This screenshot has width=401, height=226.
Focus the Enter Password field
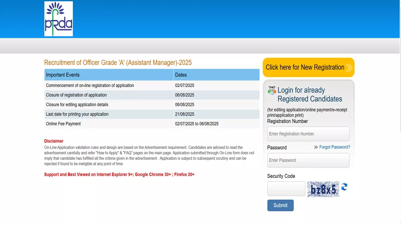click(308, 160)
